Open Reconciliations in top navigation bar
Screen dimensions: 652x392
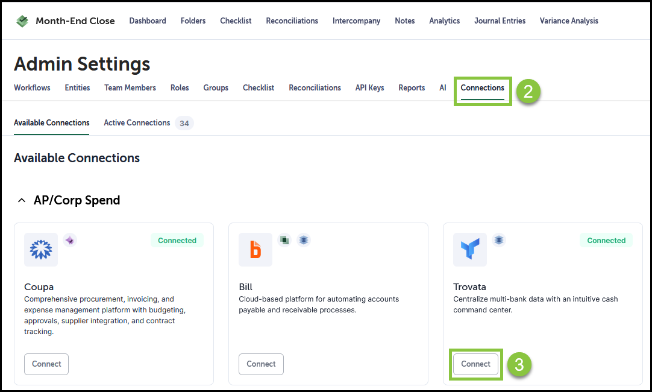click(292, 21)
